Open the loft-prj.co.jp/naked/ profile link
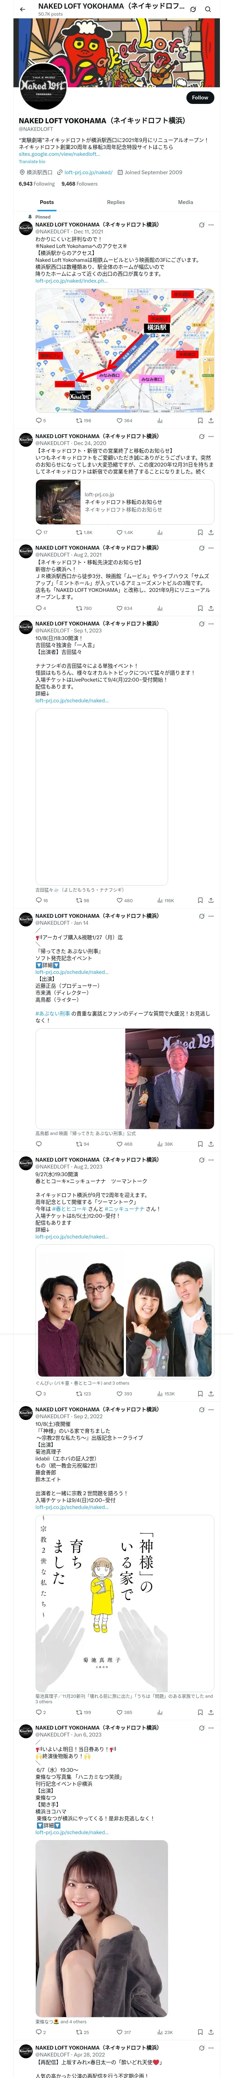Screen dimensions: 233x2078 pos(88,172)
